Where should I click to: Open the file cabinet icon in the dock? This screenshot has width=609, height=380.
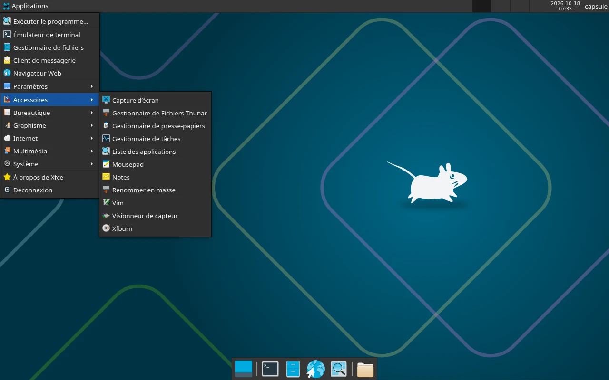[x=293, y=369]
